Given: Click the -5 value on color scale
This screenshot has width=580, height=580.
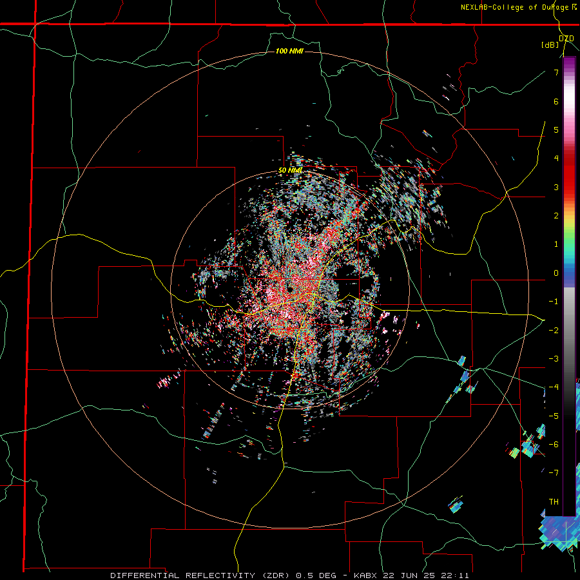Looking at the screenshot, I should coord(554,416).
